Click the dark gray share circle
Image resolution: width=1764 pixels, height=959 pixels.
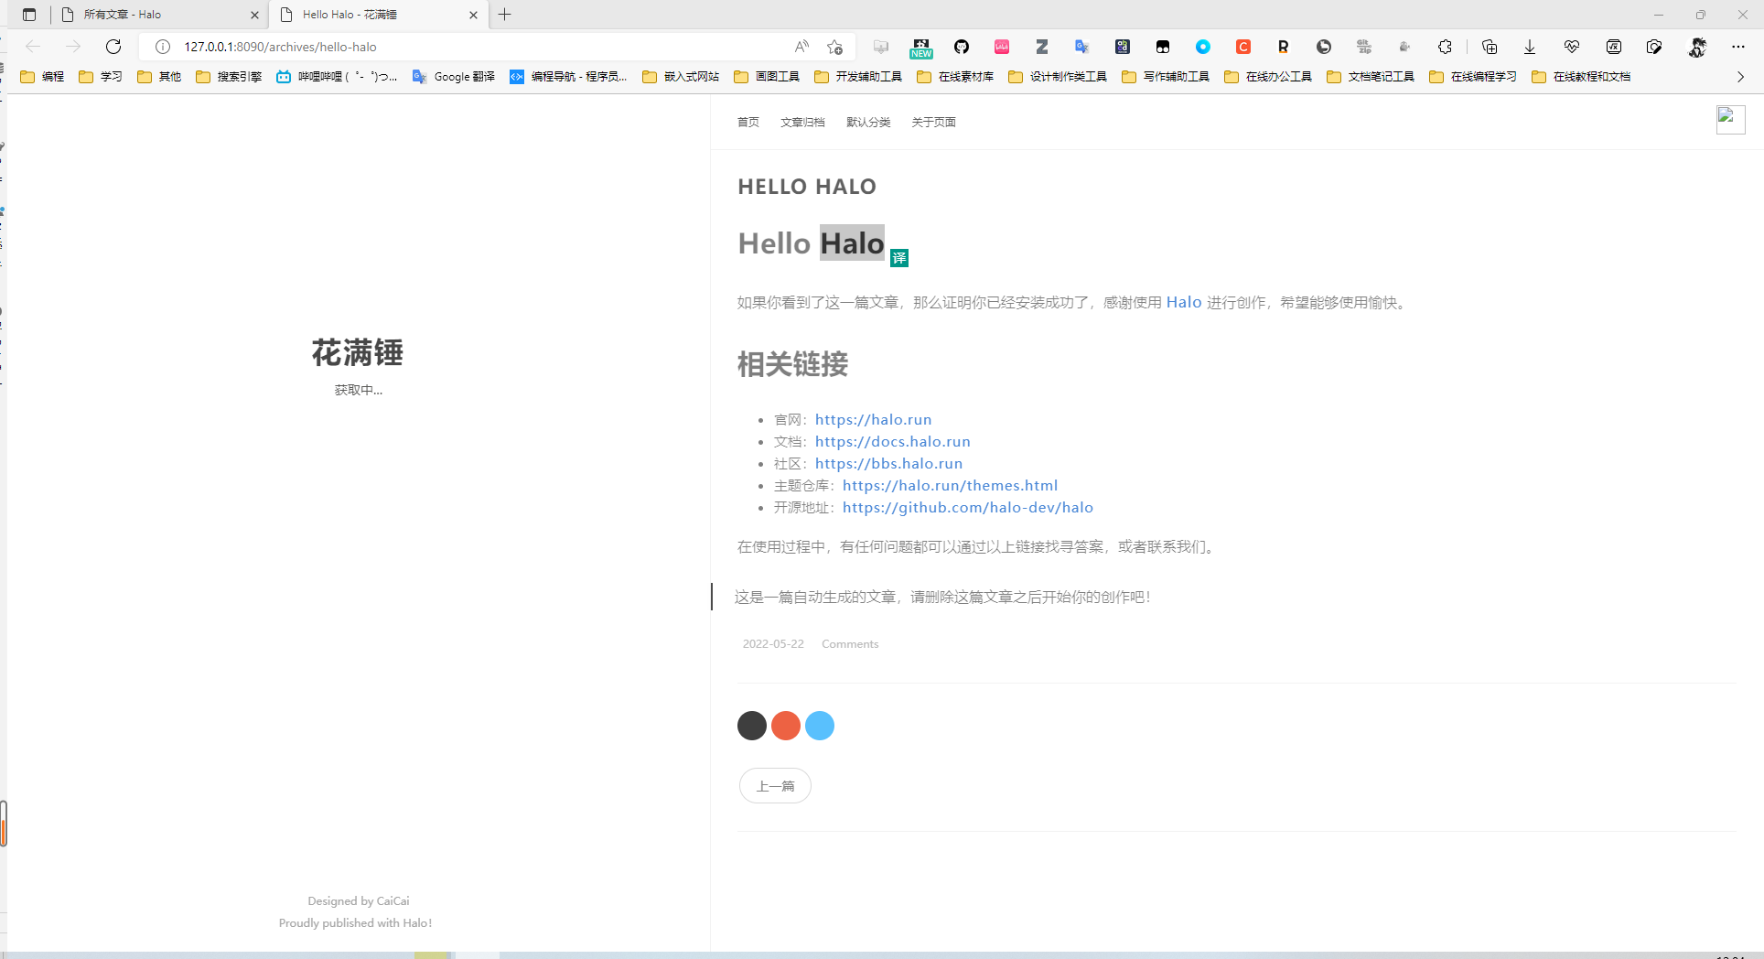[752, 726]
